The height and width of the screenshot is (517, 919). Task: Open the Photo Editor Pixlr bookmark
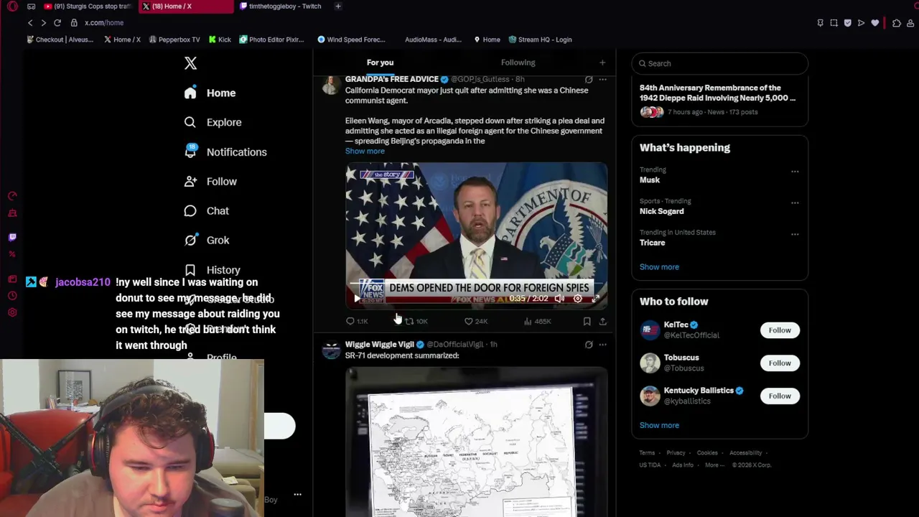[x=271, y=39]
